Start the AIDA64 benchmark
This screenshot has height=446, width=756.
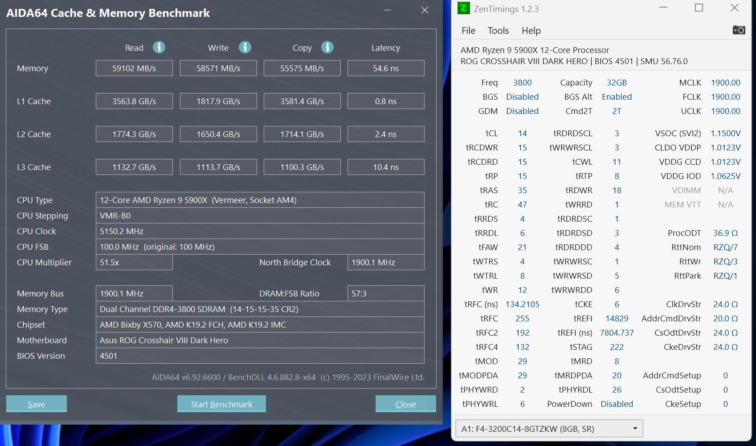221,404
